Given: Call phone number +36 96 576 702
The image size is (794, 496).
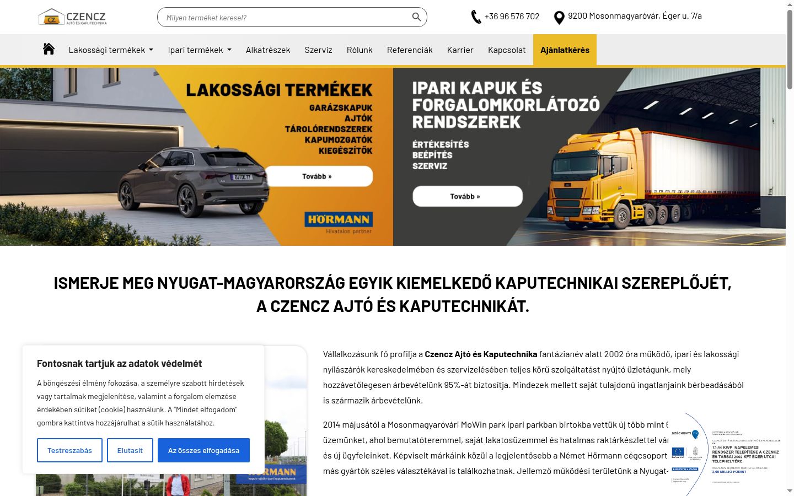Looking at the screenshot, I should pos(512,17).
